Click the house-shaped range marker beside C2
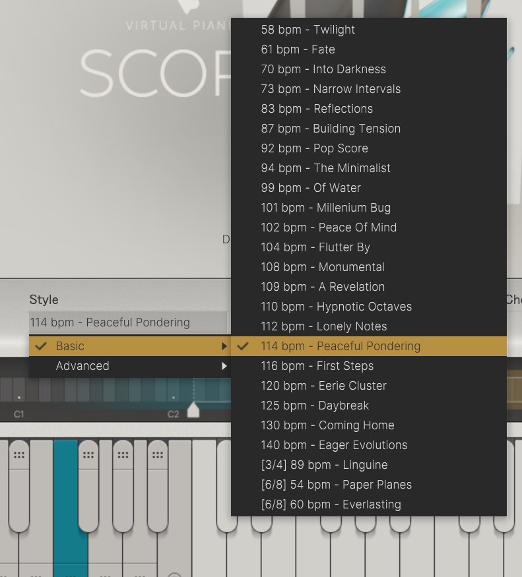This screenshot has width=522, height=577. pos(193,410)
